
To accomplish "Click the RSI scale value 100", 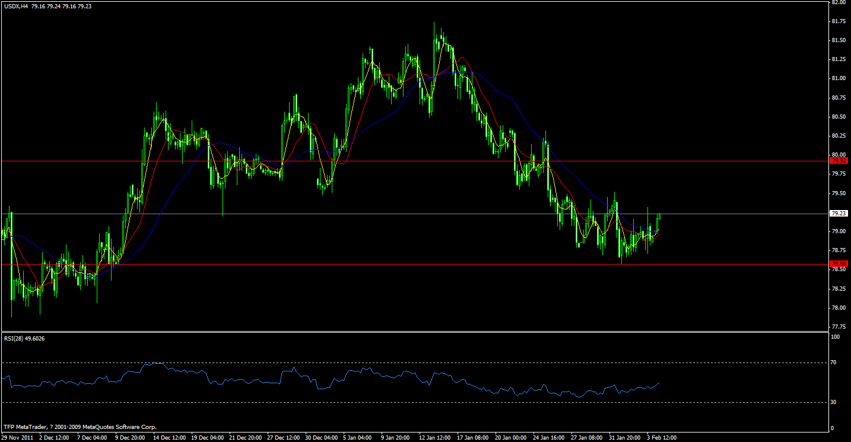I will (837, 337).
